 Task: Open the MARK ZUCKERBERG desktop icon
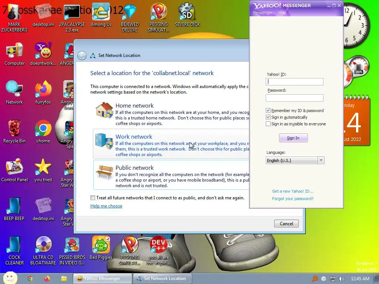pos(14,17)
